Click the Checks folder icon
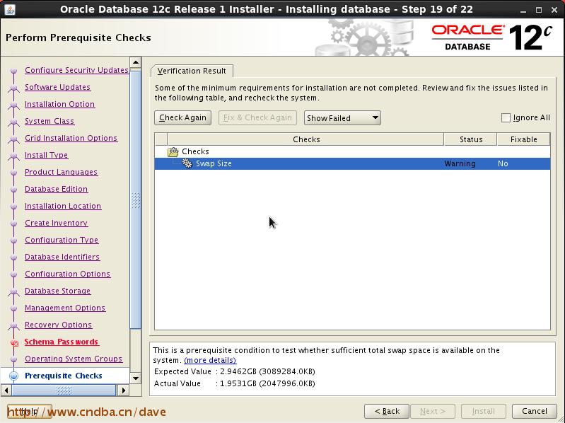The width and height of the screenshot is (565, 423). (173, 151)
